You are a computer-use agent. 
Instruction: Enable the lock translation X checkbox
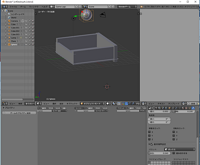tap(150, 132)
